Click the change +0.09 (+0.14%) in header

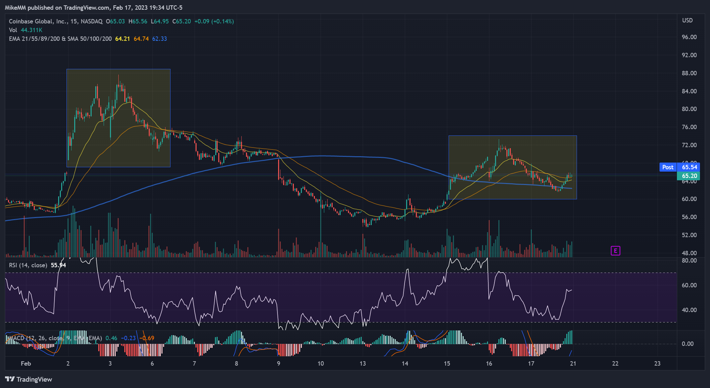tap(214, 21)
